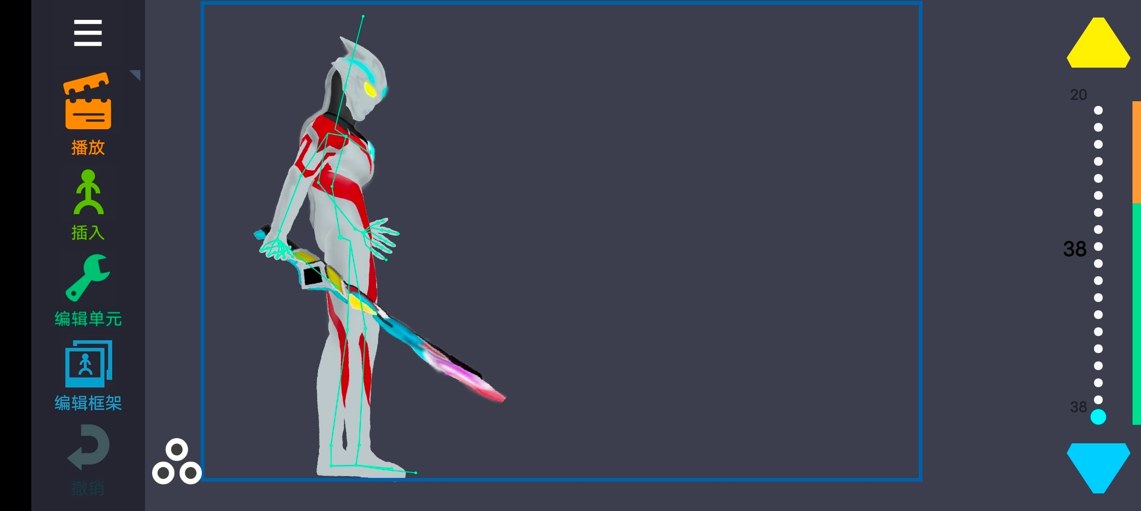Open the hamburger menu

tap(88, 33)
